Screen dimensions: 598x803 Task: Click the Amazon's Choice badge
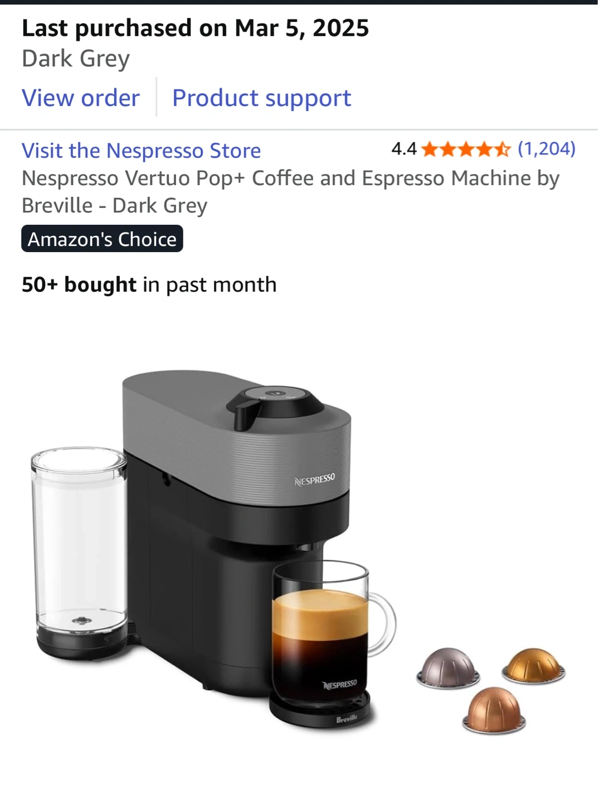(x=102, y=239)
